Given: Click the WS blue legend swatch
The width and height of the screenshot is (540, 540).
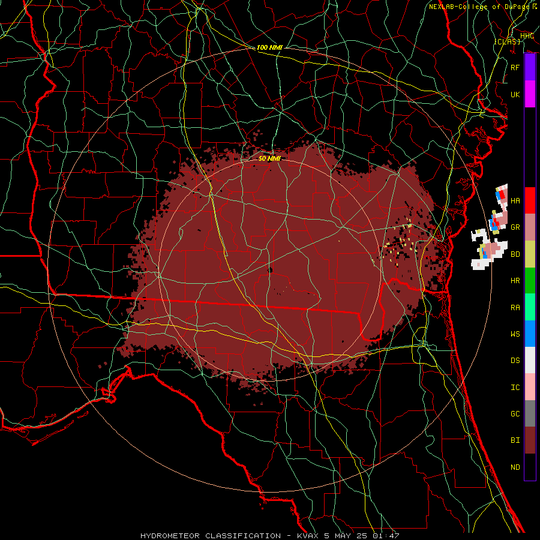Looking at the screenshot, I should pos(530,334).
